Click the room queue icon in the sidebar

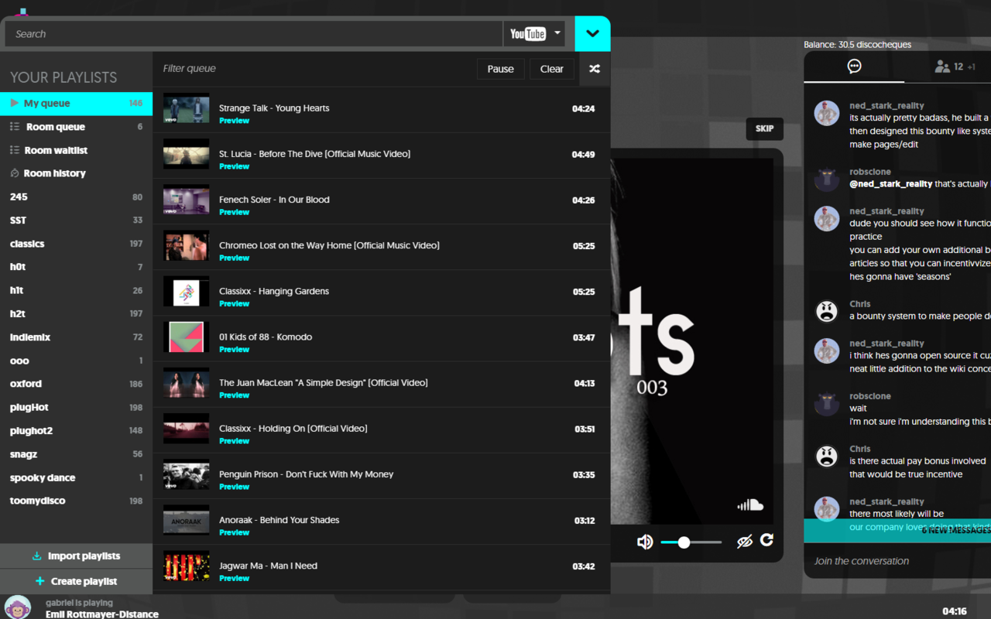tap(15, 127)
